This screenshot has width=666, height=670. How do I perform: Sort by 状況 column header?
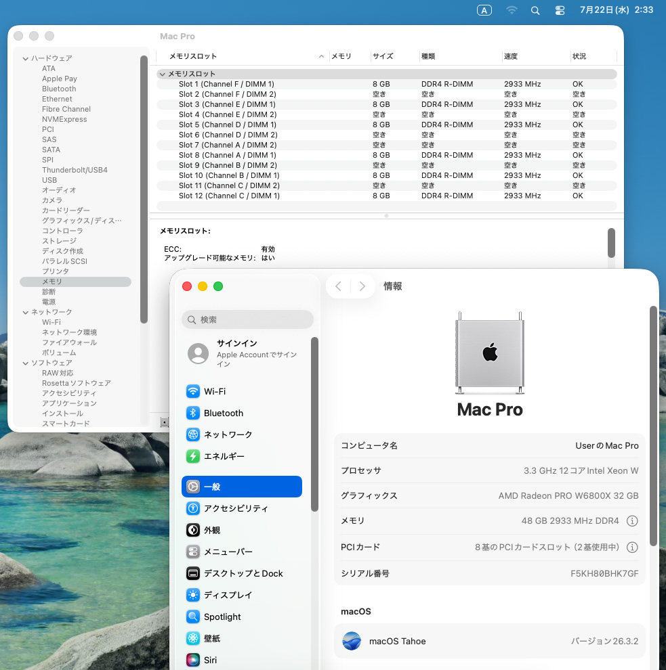(594, 56)
